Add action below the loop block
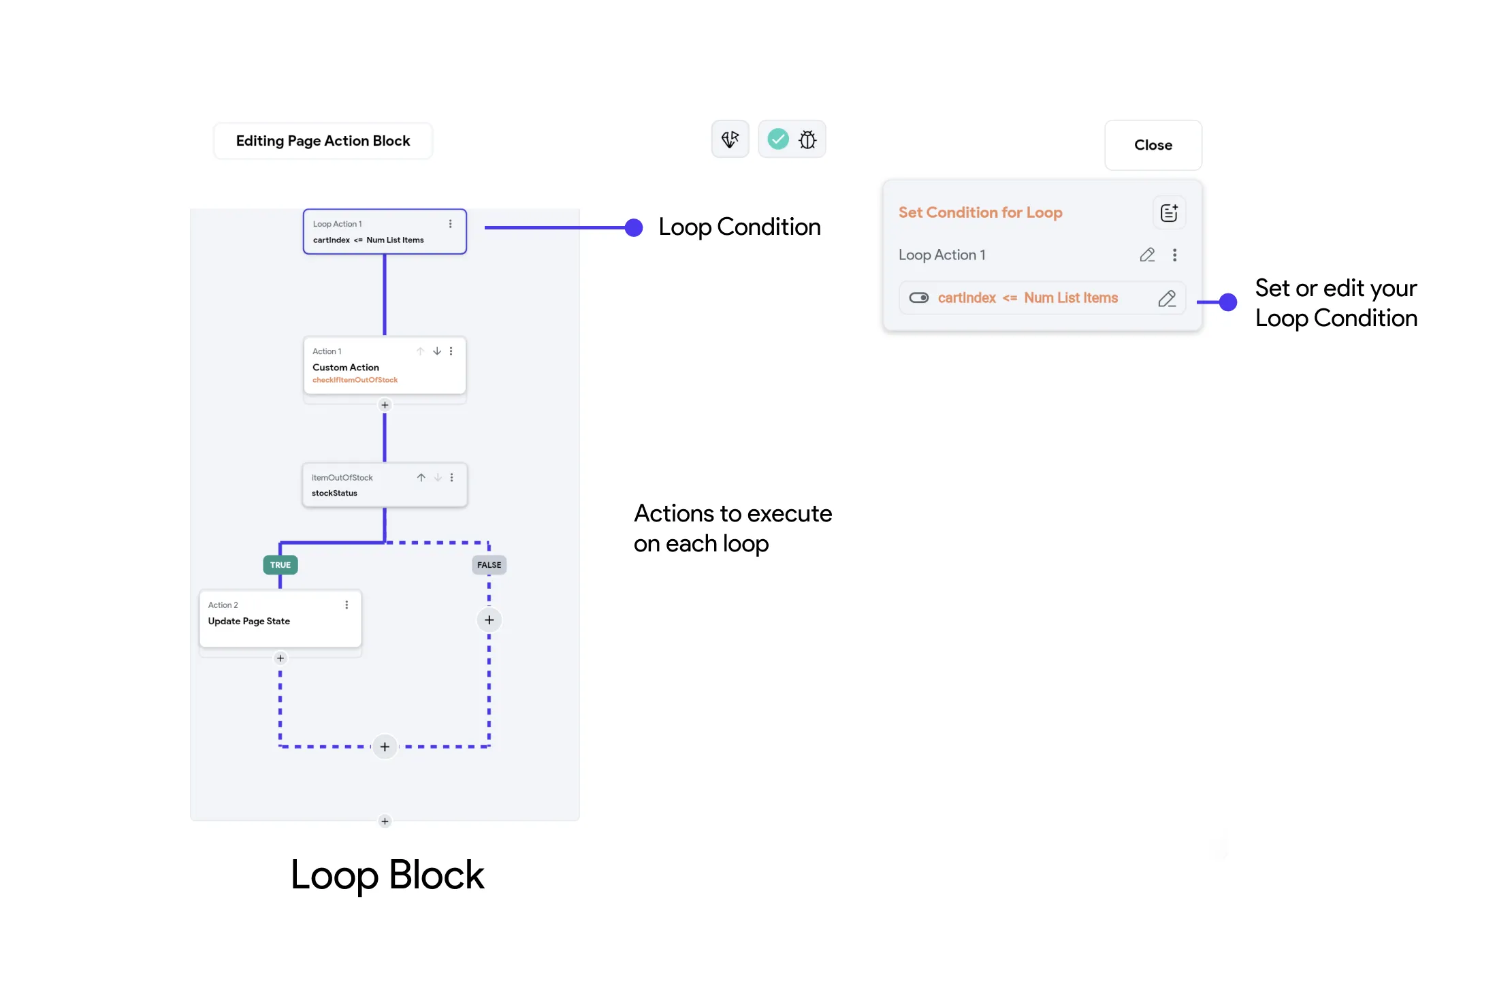 (385, 822)
